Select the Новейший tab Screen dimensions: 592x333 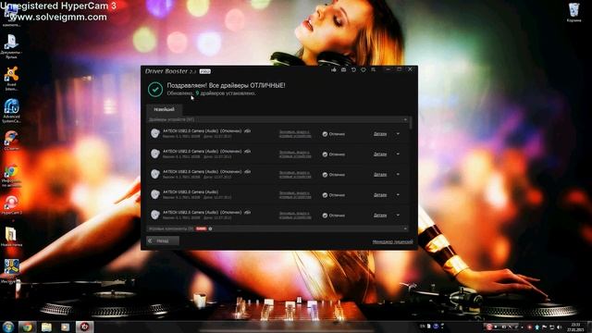pyautogui.click(x=165, y=109)
